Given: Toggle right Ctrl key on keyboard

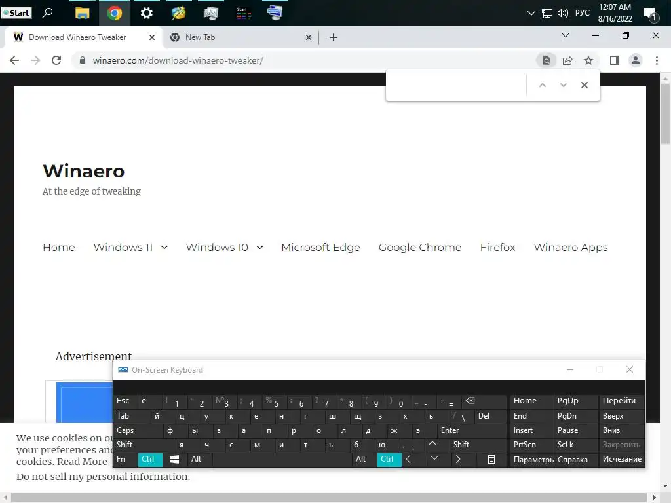Looking at the screenshot, I should 389,459.
